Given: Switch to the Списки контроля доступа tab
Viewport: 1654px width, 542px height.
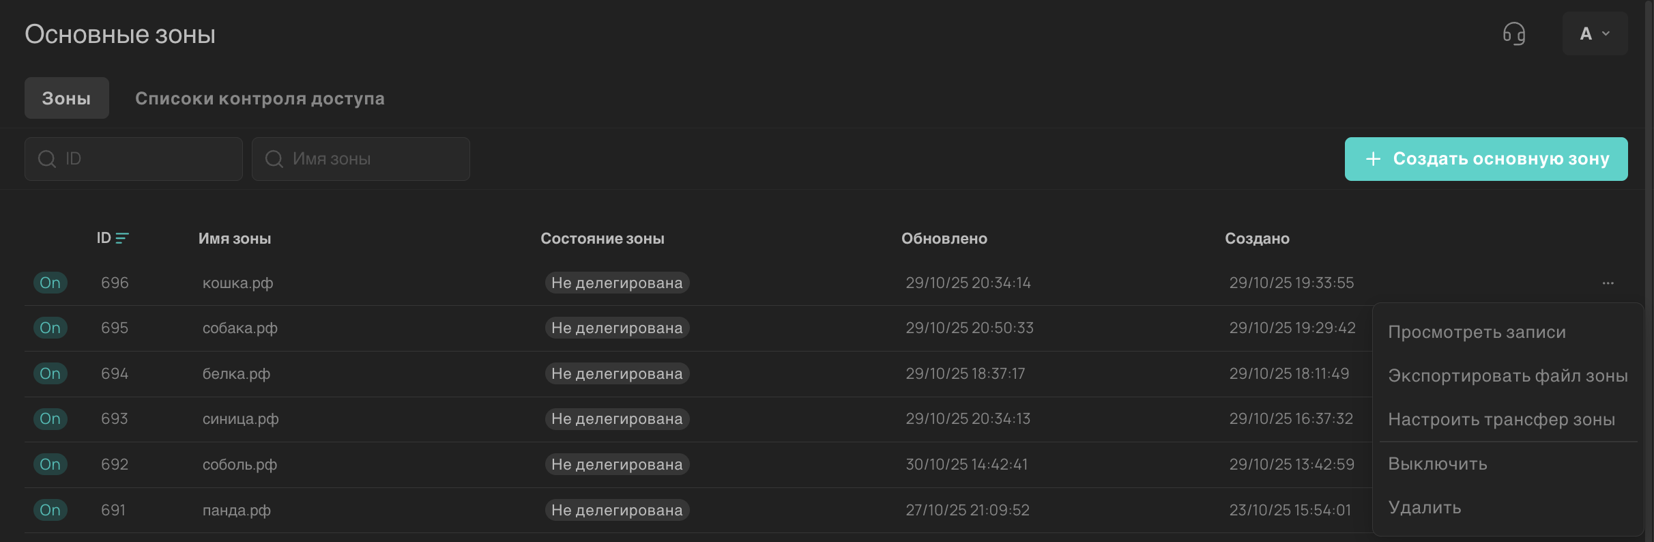Looking at the screenshot, I should [260, 98].
